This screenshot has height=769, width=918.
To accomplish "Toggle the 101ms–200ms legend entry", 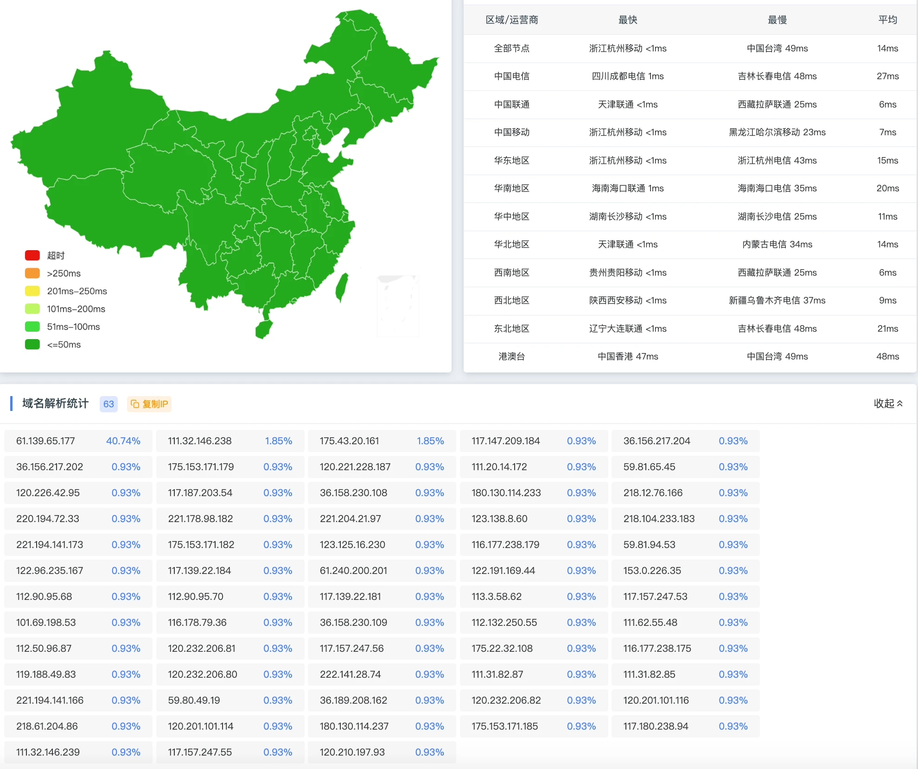I will coord(76,309).
